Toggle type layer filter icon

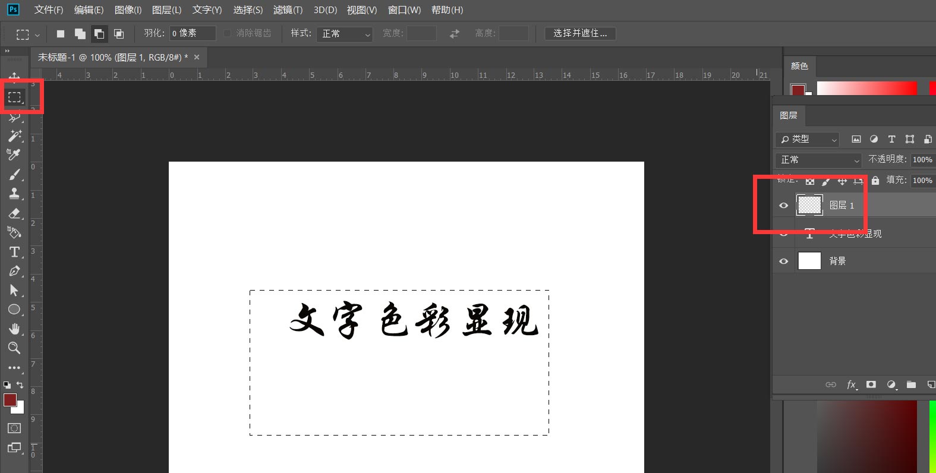pyautogui.click(x=891, y=139)
